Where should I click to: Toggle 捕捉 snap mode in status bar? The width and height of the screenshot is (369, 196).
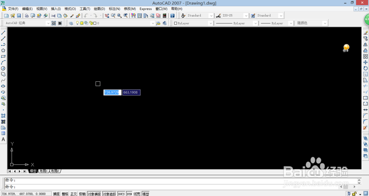click(56, 194)
